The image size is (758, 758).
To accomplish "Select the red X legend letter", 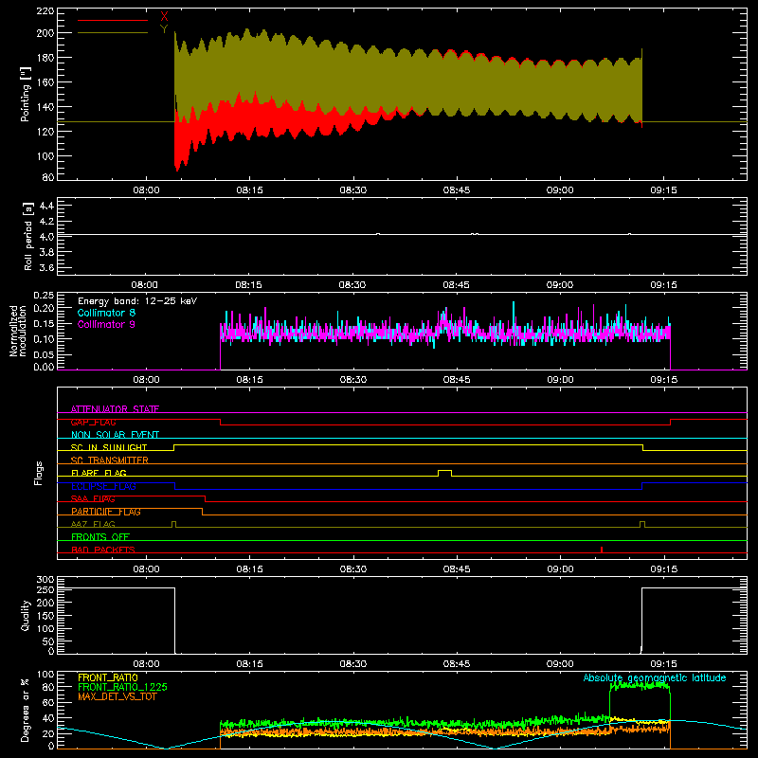I will (164, 17).
